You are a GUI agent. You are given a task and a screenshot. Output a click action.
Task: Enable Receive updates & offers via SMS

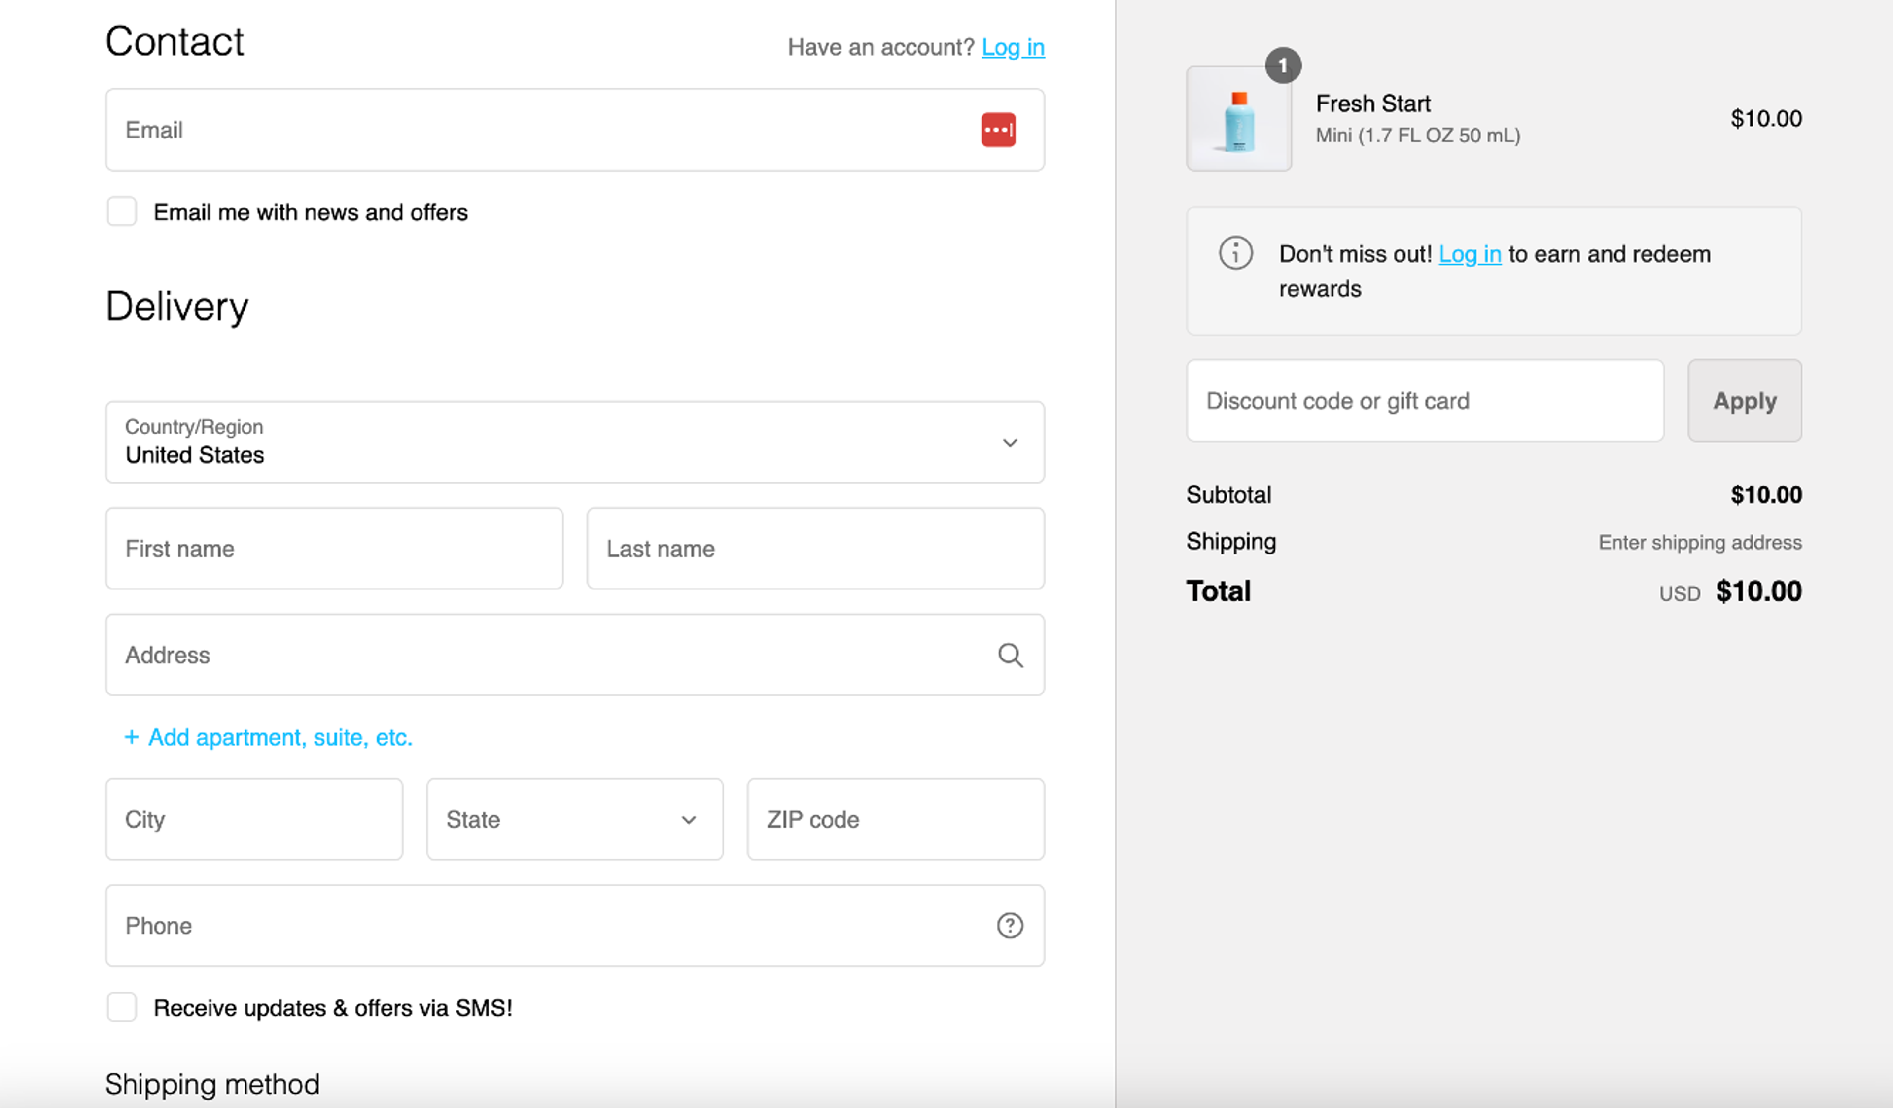[x=122, y=1006]
